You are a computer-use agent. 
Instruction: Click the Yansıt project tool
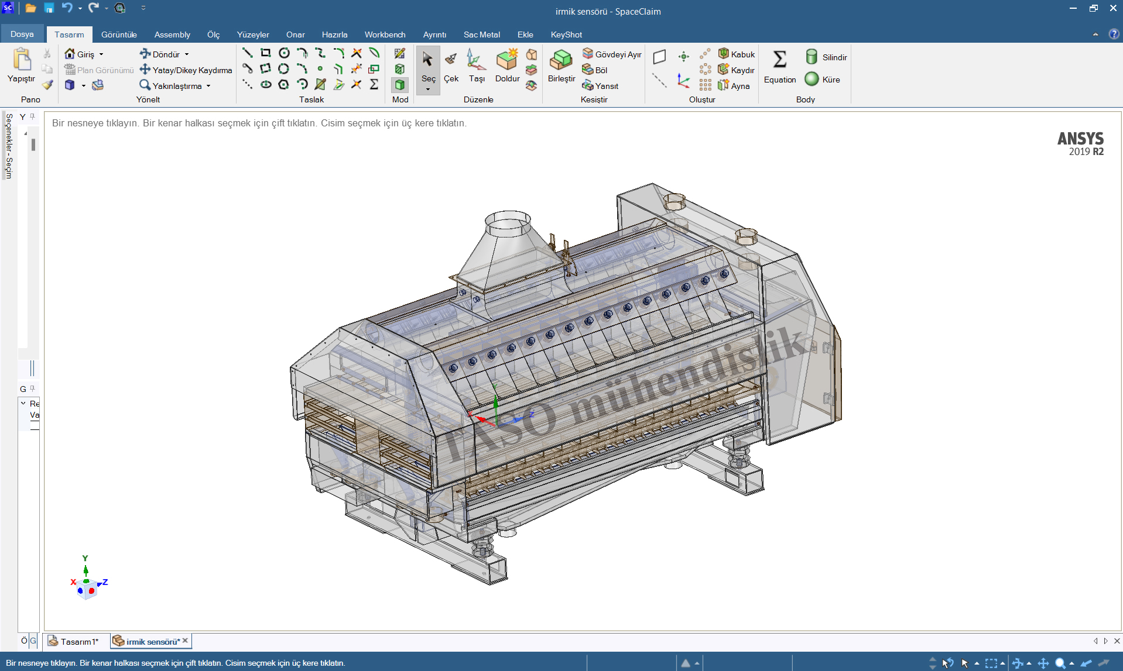pos(600,86)
